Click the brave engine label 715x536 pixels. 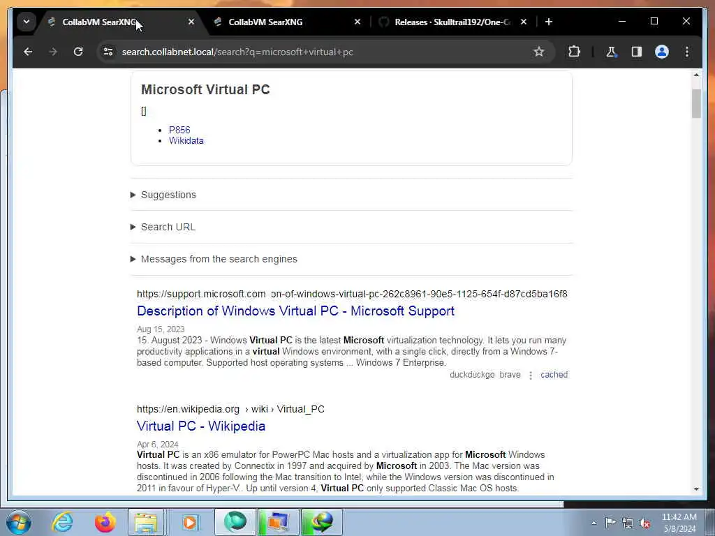click(x=510, y=375)
